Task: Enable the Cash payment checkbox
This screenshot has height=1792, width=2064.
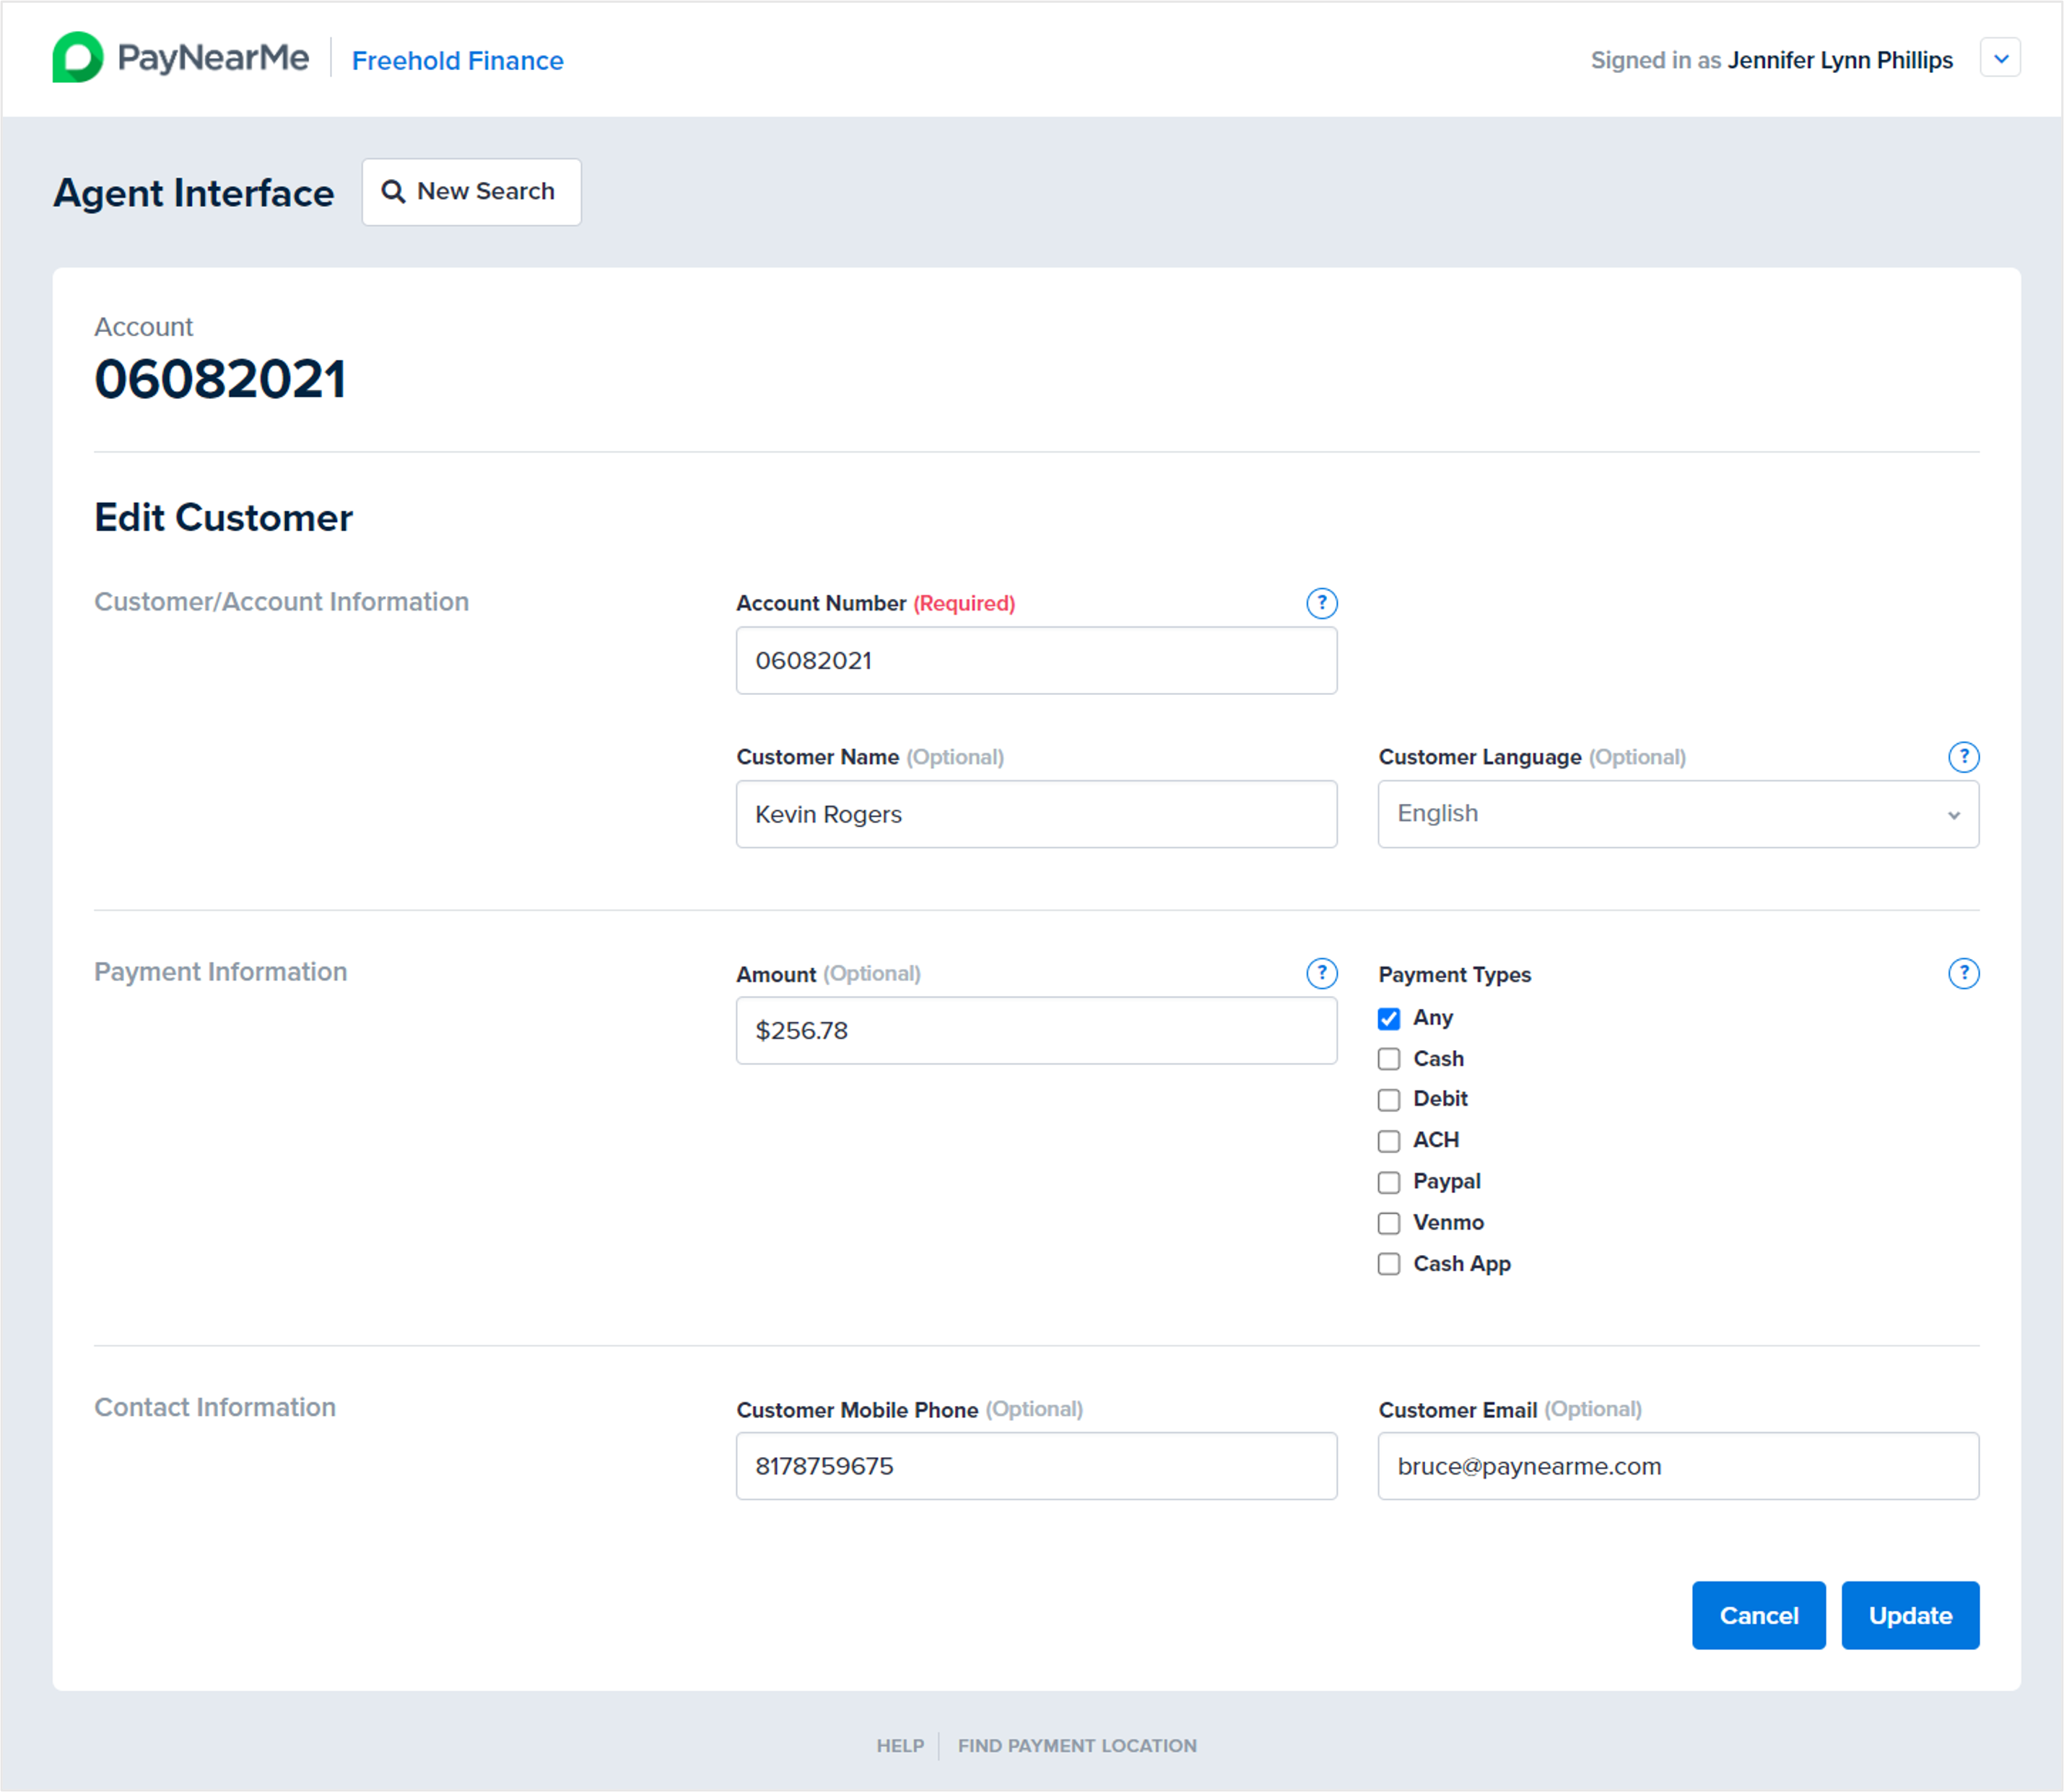Action: click(x=1389, y=1059)
